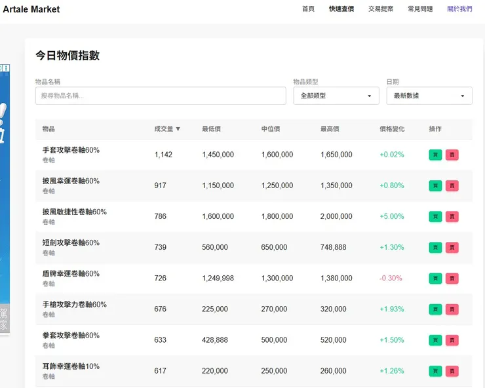This screenshot has width=485, height=388.
Task: Select the volume value 617
Action: click(160, 371)
